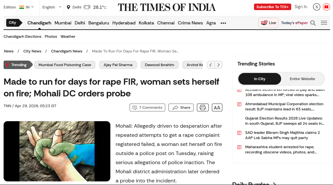
Task: Click the print article icon
Action: [203, 107]
